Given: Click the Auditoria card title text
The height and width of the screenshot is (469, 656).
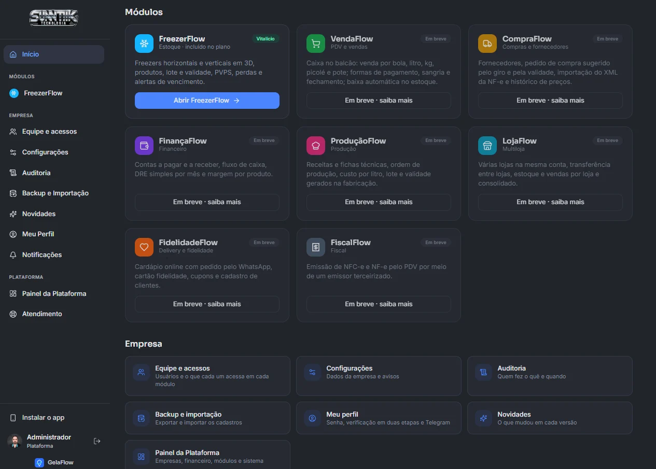Looking at the screenshot, I should 512,368.
